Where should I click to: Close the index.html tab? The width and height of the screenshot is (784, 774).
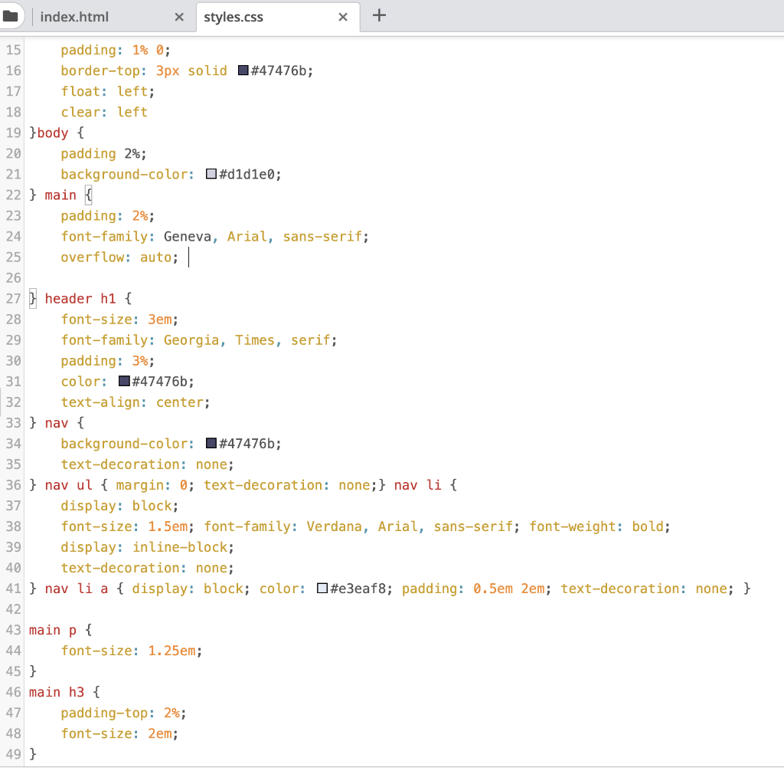[x=178, y=16]
